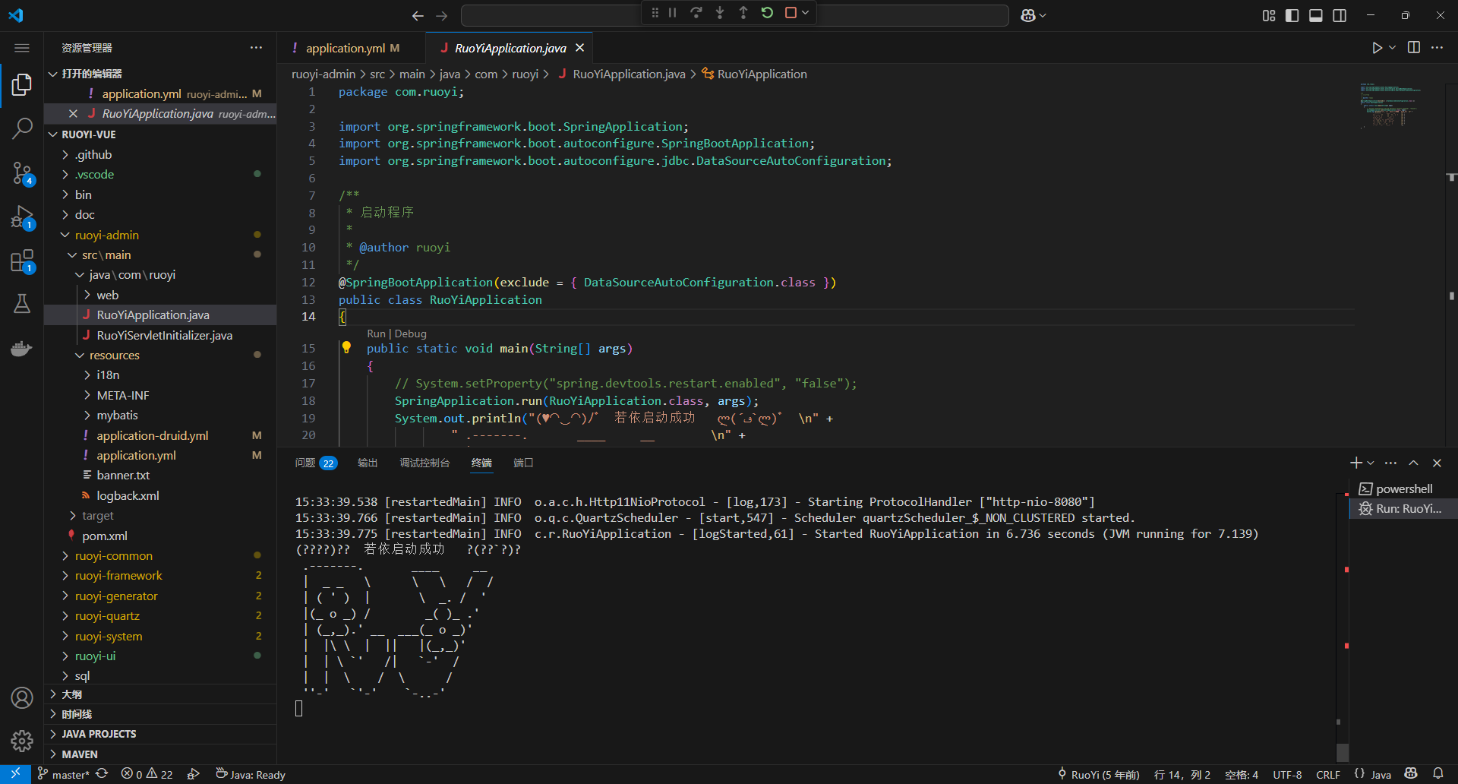Screen dimensions: 1458x784
Task: Open the Search view in activity bar
Action: [x=22, y=128]
